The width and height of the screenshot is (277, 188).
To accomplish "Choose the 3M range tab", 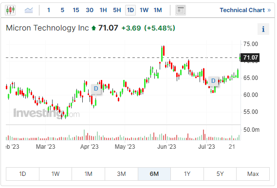I will [x=121, y=174].
